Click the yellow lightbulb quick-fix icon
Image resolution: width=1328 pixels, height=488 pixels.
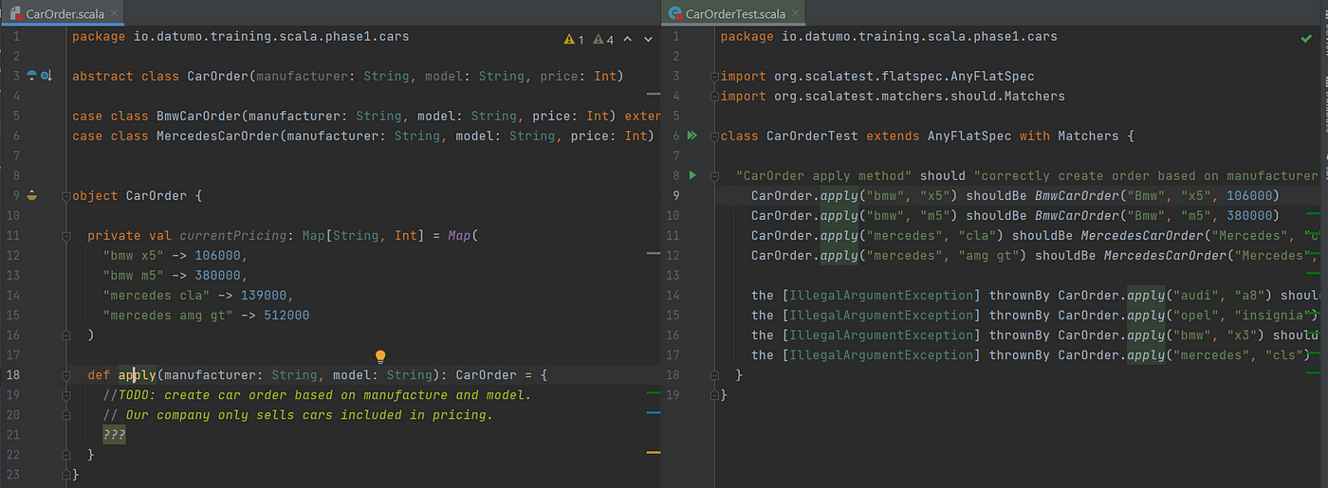pyautogui.click(x=380, y=356)
